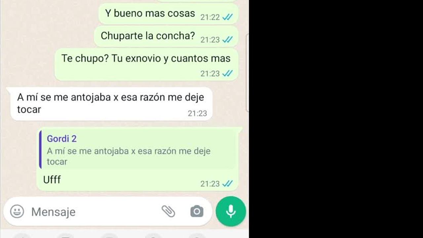Tap the grey quoted text inside reply

(129, 156)
